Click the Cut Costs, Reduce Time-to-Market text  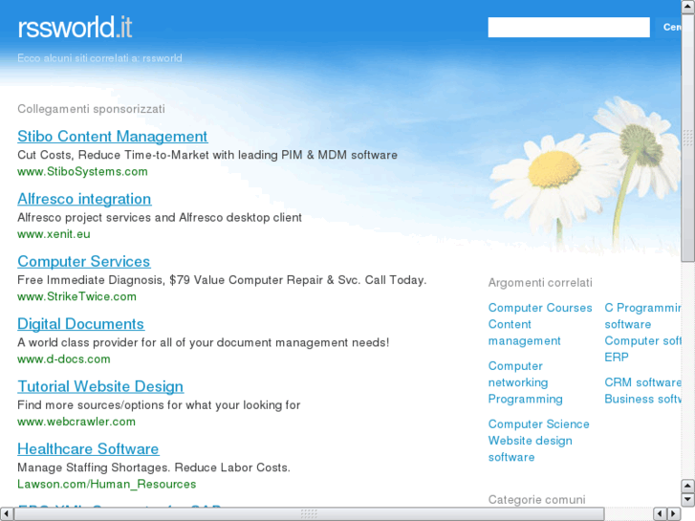[x=207, y=155]
